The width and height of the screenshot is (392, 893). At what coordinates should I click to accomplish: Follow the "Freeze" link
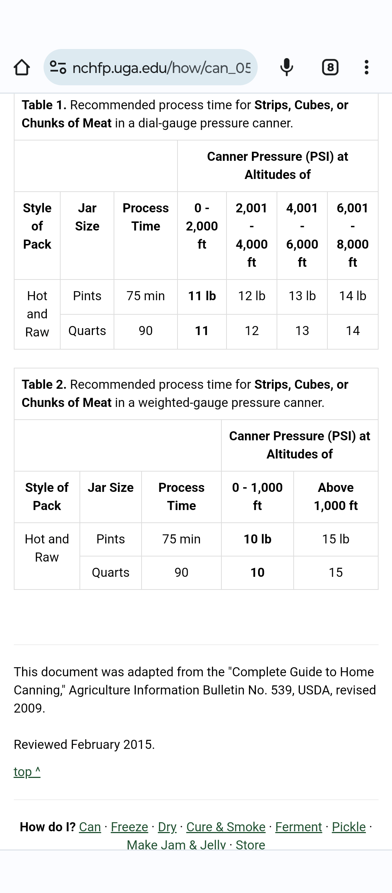click(x=129, y=827)
